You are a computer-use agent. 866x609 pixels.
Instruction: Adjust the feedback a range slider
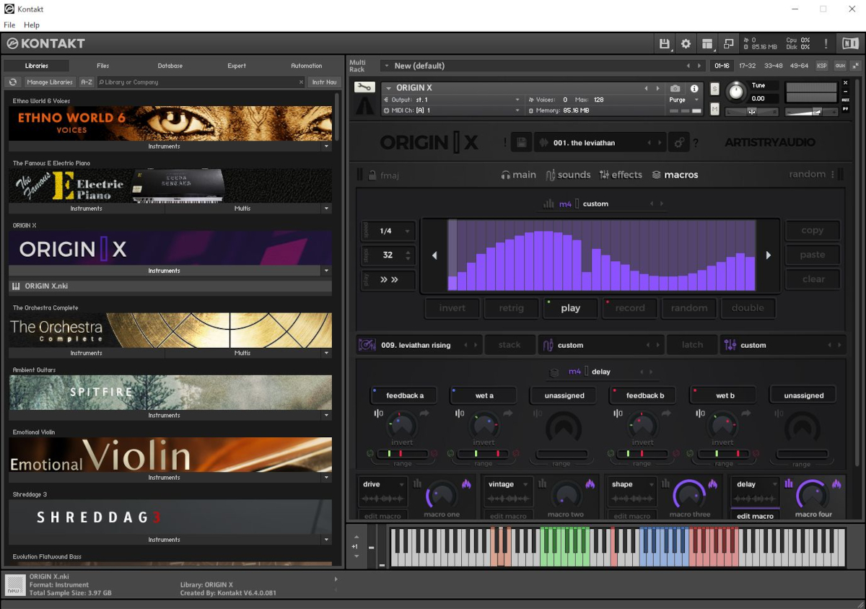pyautogui.click(x=402, y=454)
